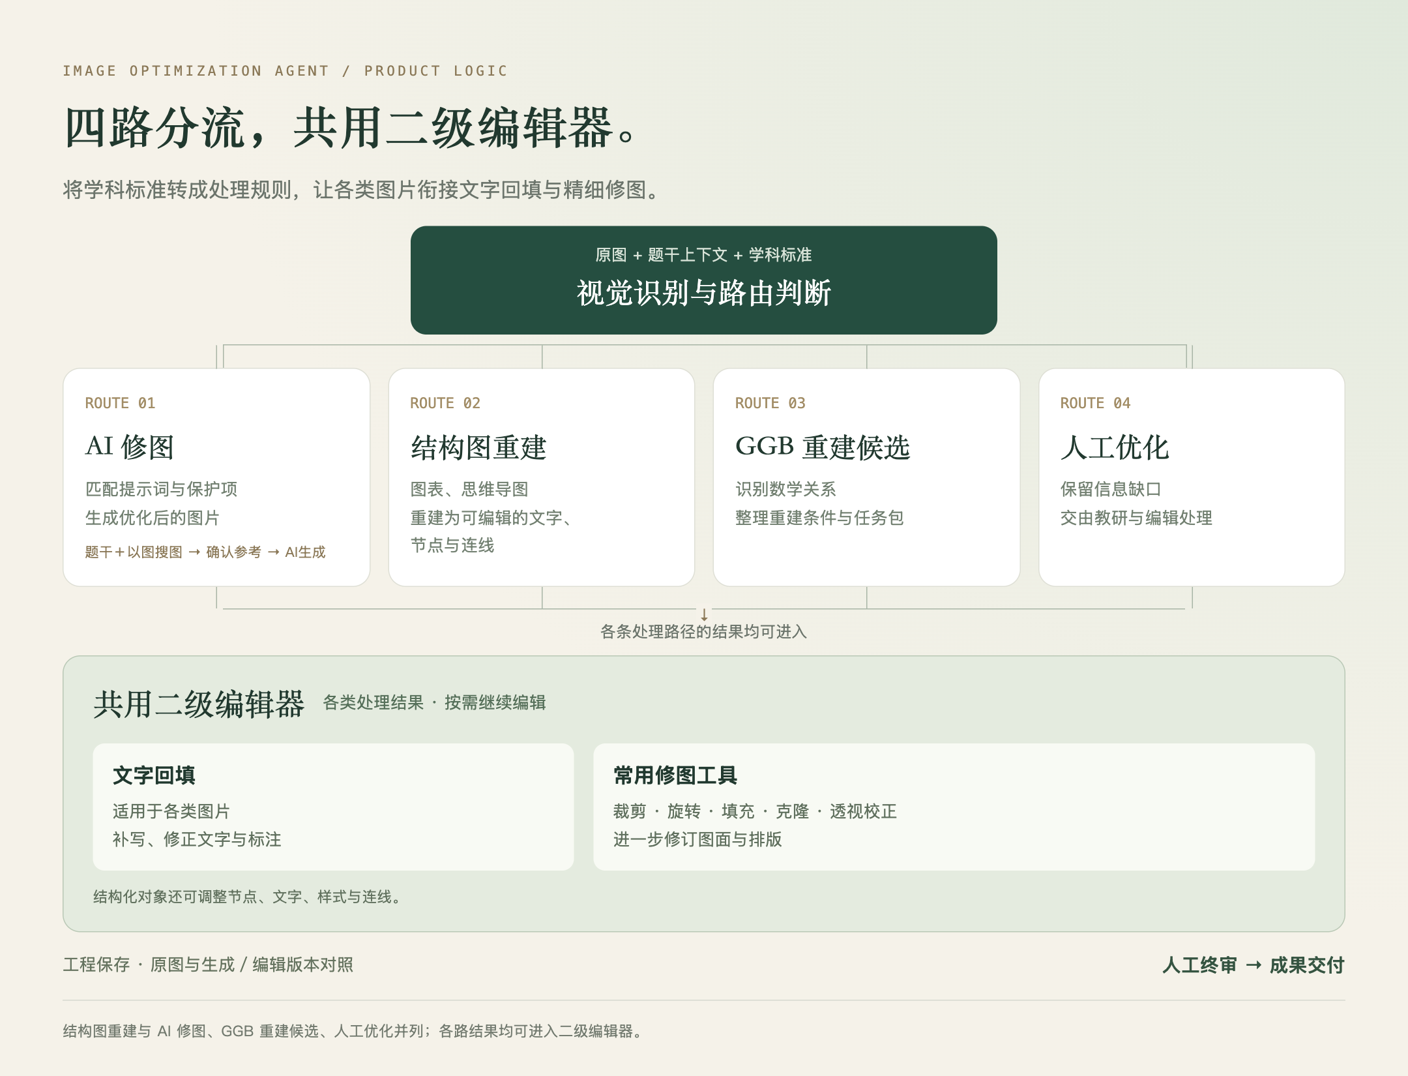This screenshot has width=1408, height=1076.
Task: Click the text 进一步修订图面与排版
Action: point(697,839)
